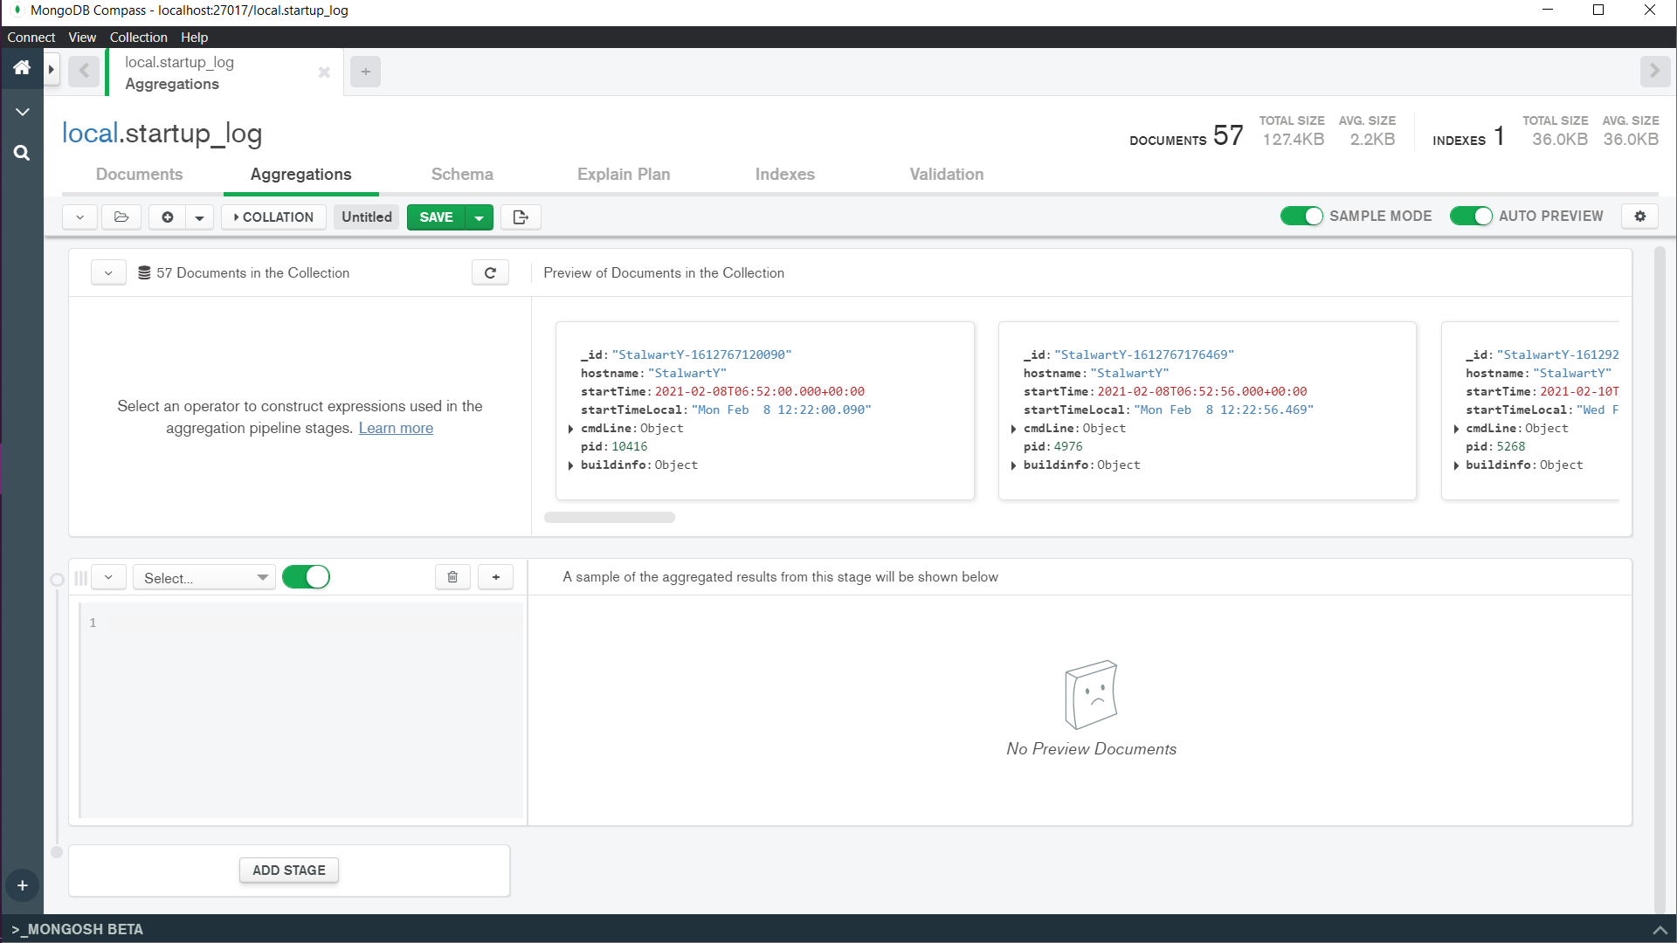Click into stage code editor line 1

[x=314, y=623]
